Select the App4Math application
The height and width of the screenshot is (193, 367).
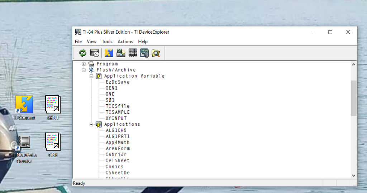pyautogui.click(x=118, y=143)
